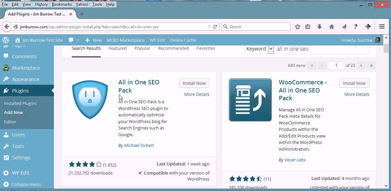Open the user avatar next to Howdy, burrow
This screenshot has width=391, height=191.
pyautogui.click(x=378, y=40)
